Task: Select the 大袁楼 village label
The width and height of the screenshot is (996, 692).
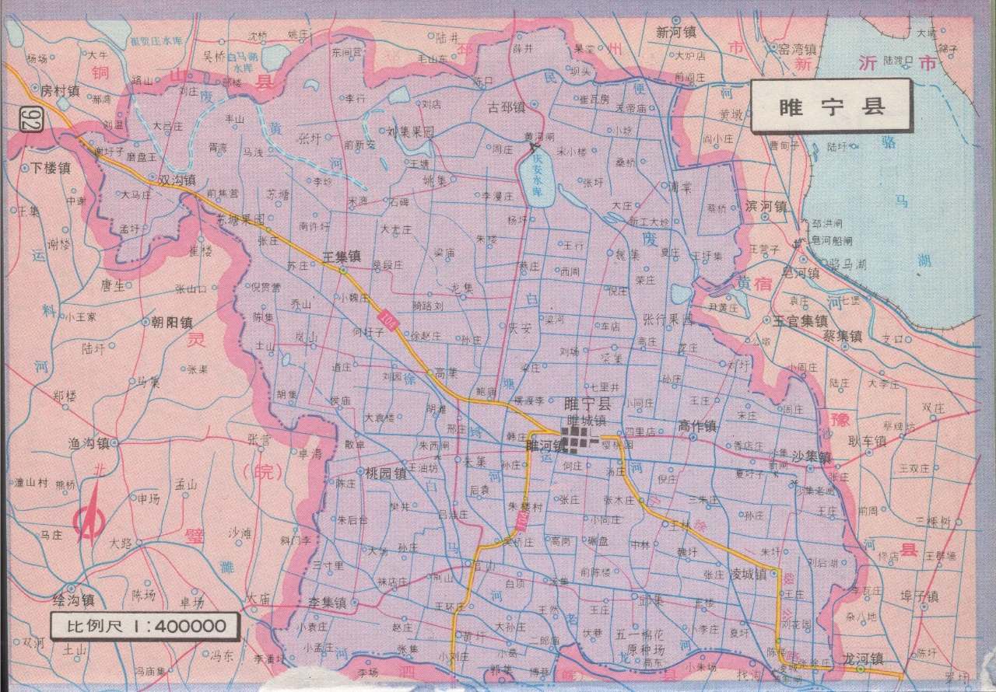Action: [381, 418]
